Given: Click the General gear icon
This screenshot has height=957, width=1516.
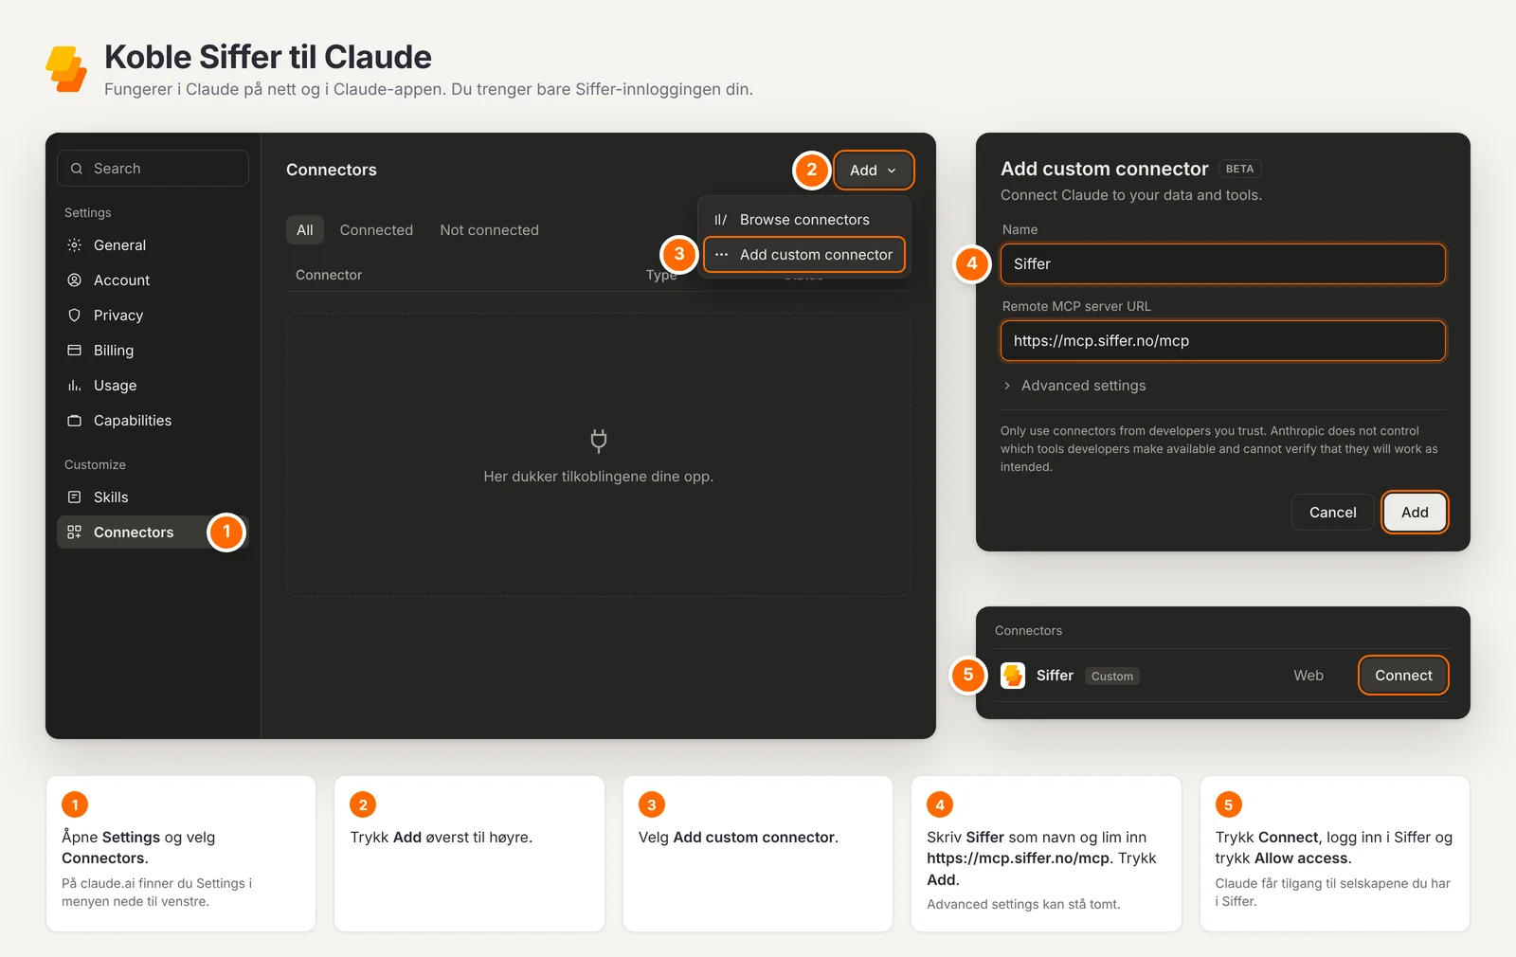Looking at the screenshot, I should (74, 245).
